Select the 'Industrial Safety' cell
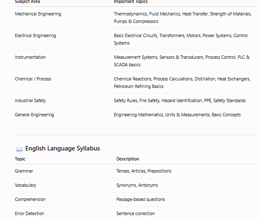260x218 pixels. (x=31, y=100)
